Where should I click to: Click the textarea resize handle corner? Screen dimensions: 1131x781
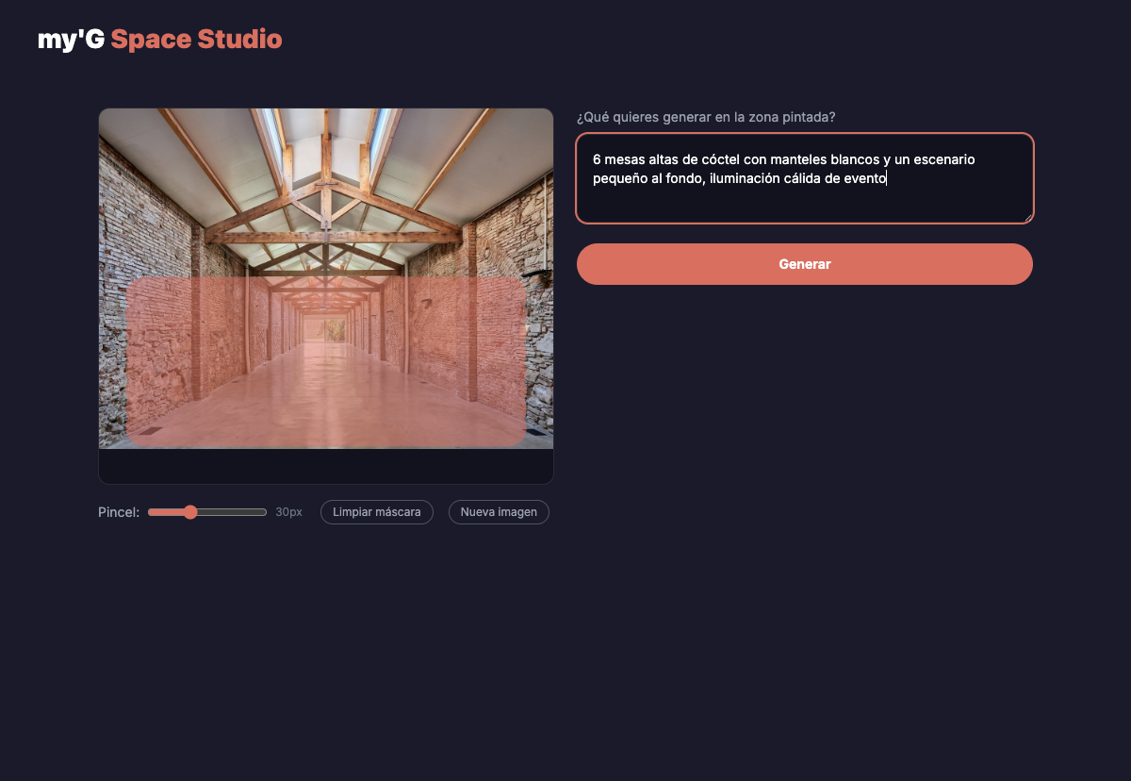tap(1027, 219)
